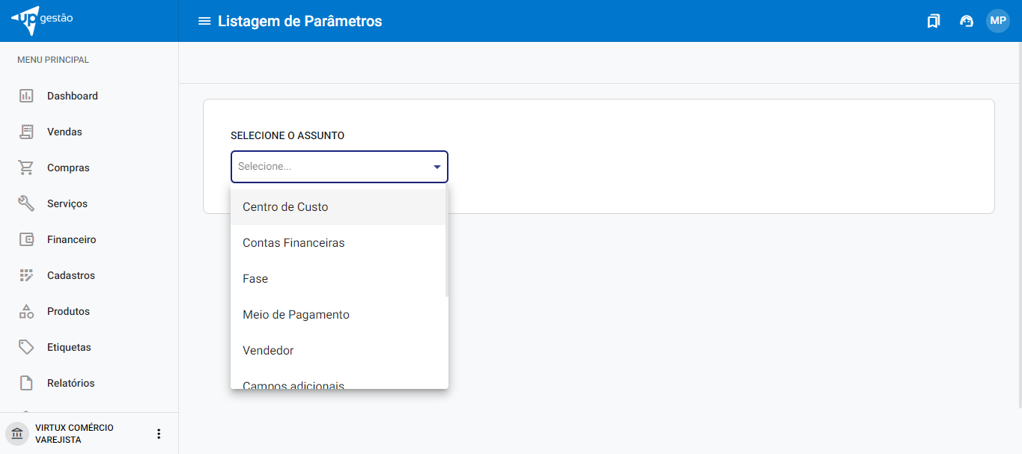
Task: Open company options three-dot menu
Action: click(158, 434)
